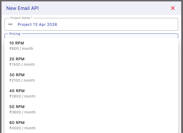Click the New Email API dialog title

tap(22, 8)
